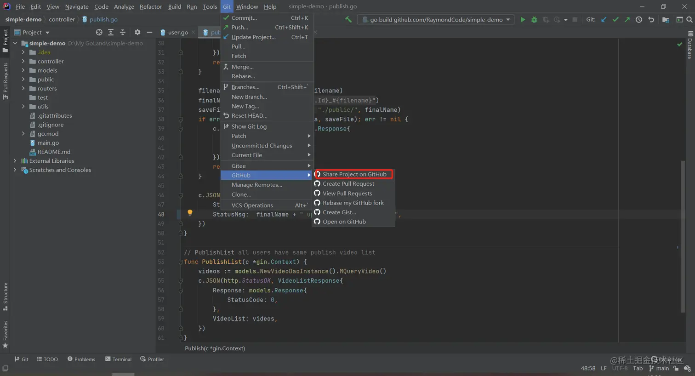
Task: Click the LF line separator in status bar
Action: click(x=604, y=368)
